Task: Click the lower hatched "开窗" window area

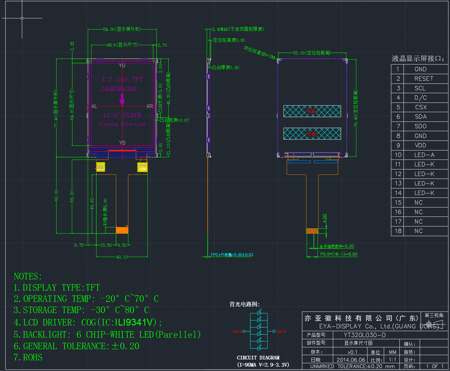Action: tap(312, 134)
